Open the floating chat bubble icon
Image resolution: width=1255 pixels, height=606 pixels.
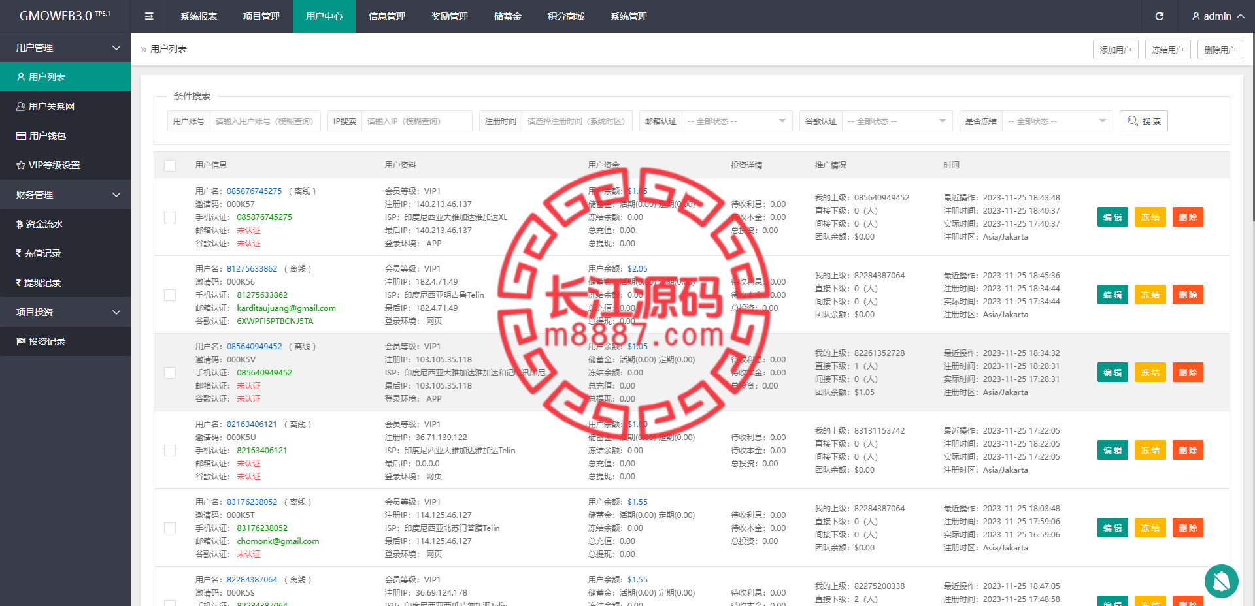(1221, 581)
